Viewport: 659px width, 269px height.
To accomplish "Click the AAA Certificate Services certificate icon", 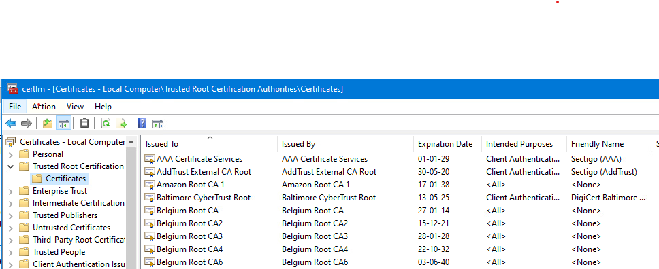I will tap(150, 159).
